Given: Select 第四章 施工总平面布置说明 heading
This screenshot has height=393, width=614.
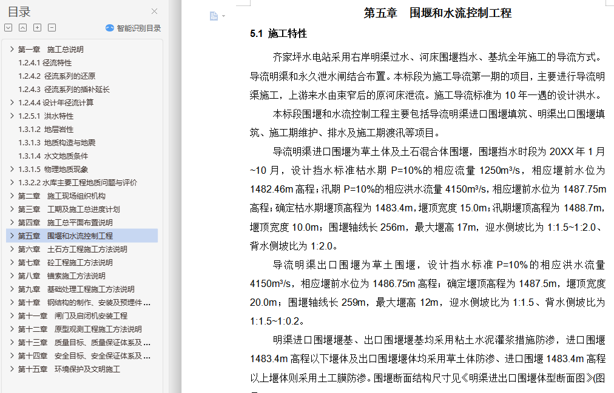Looking at the screenshot, I should (x=66, y=222).
